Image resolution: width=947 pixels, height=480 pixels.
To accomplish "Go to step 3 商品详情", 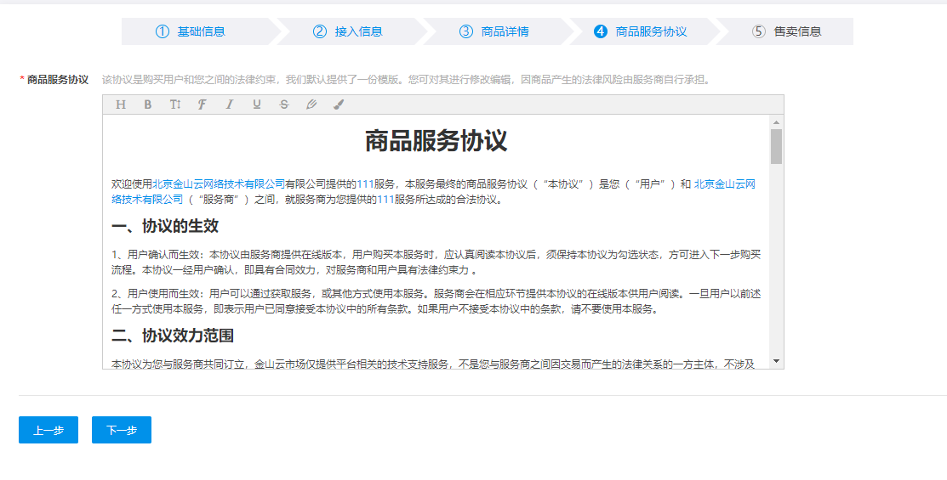I will (494, 31).
